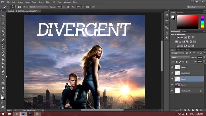Open brush Mode dropdown

pos(38,7)
